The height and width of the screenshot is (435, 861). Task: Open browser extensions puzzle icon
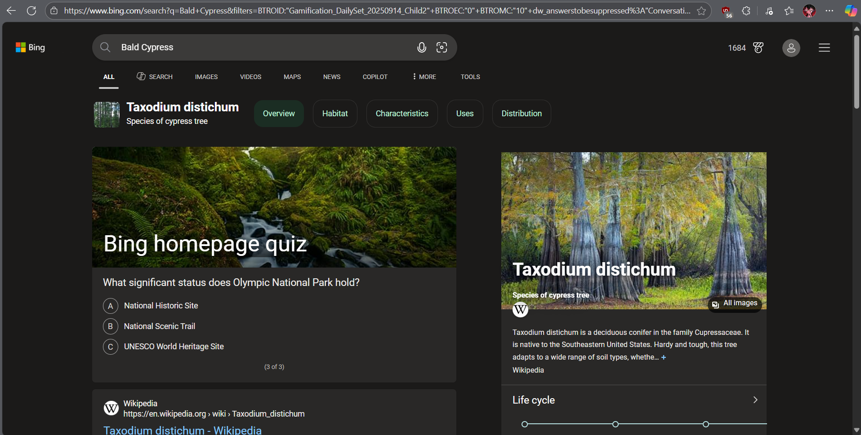746,10
